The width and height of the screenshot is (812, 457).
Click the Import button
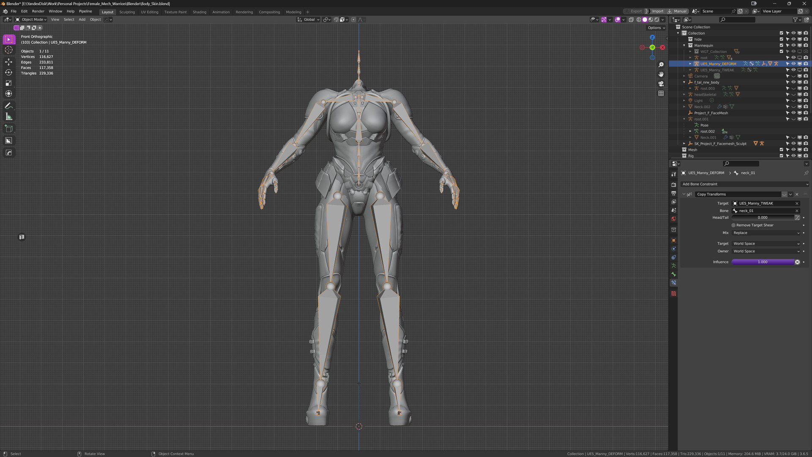(657, 11)
